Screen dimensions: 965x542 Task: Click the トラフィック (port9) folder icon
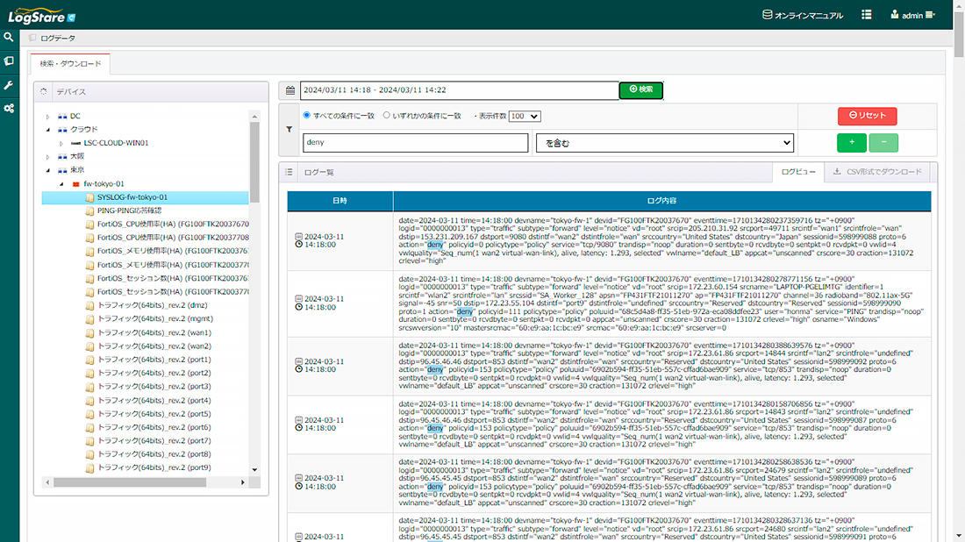(89, 468)
